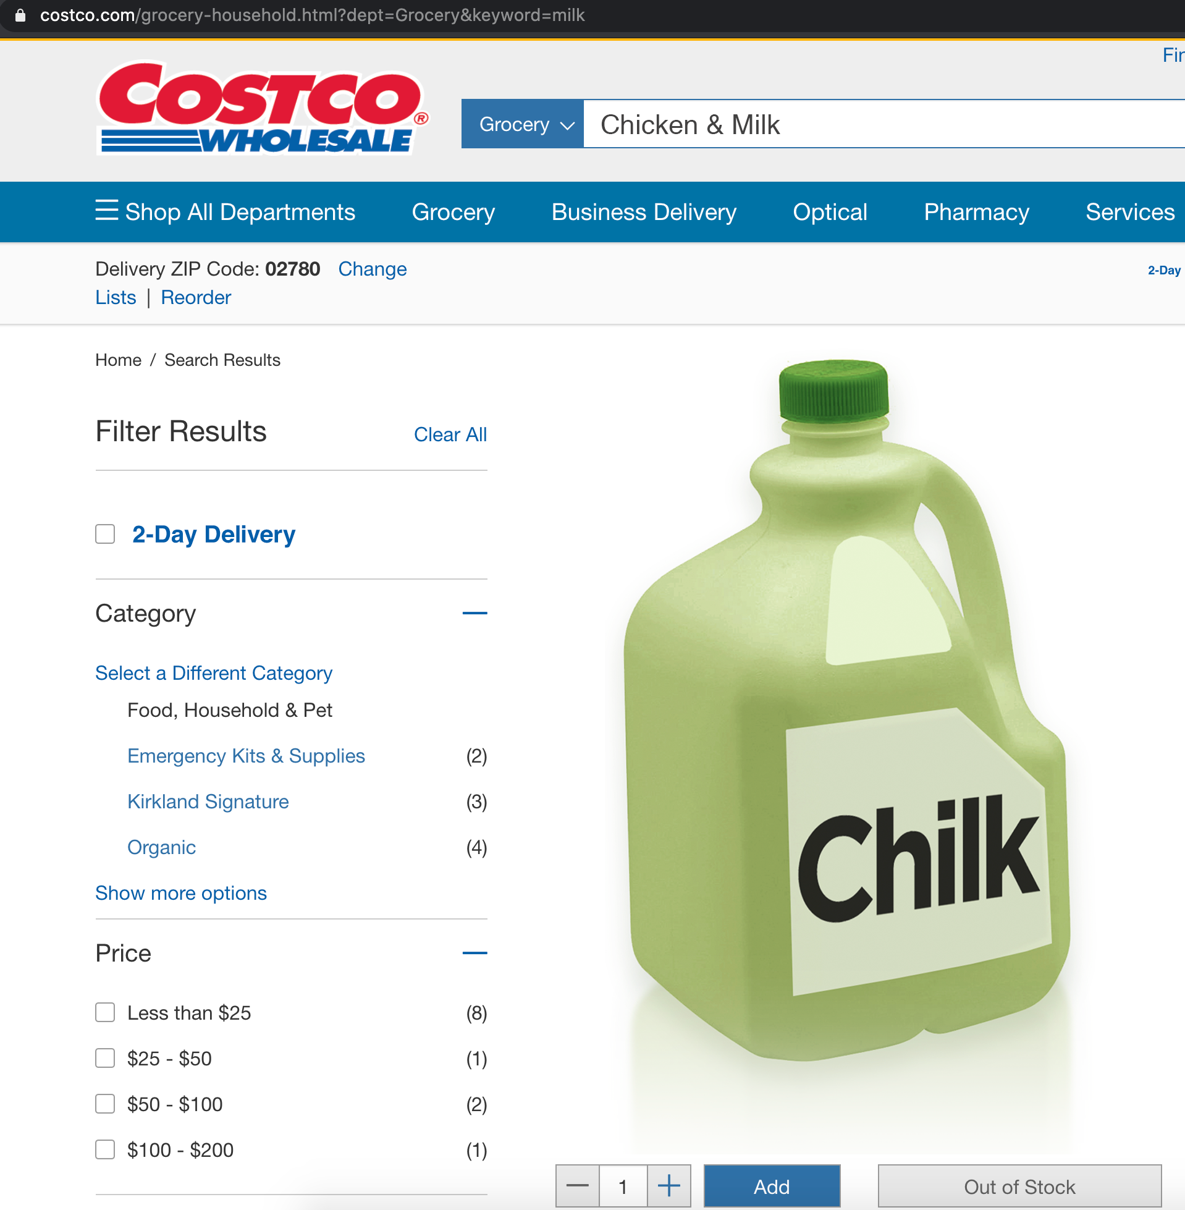Open the Pharmacy navigation tab
The image size is (1185, 1210).
(x=977, y=211)
